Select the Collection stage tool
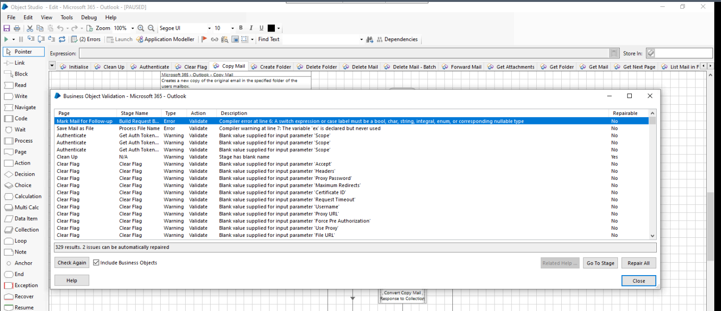721x311 pixels. point(25,230)
